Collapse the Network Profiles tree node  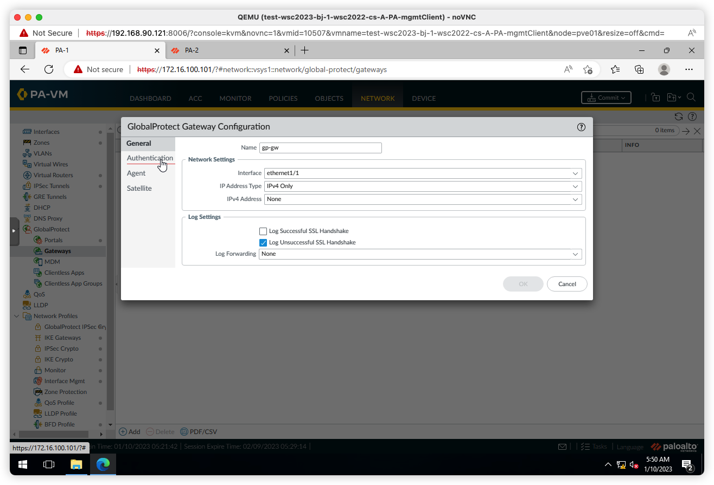pos(17,316)
